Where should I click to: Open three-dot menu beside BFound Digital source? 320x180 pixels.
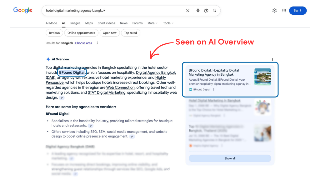214,90
